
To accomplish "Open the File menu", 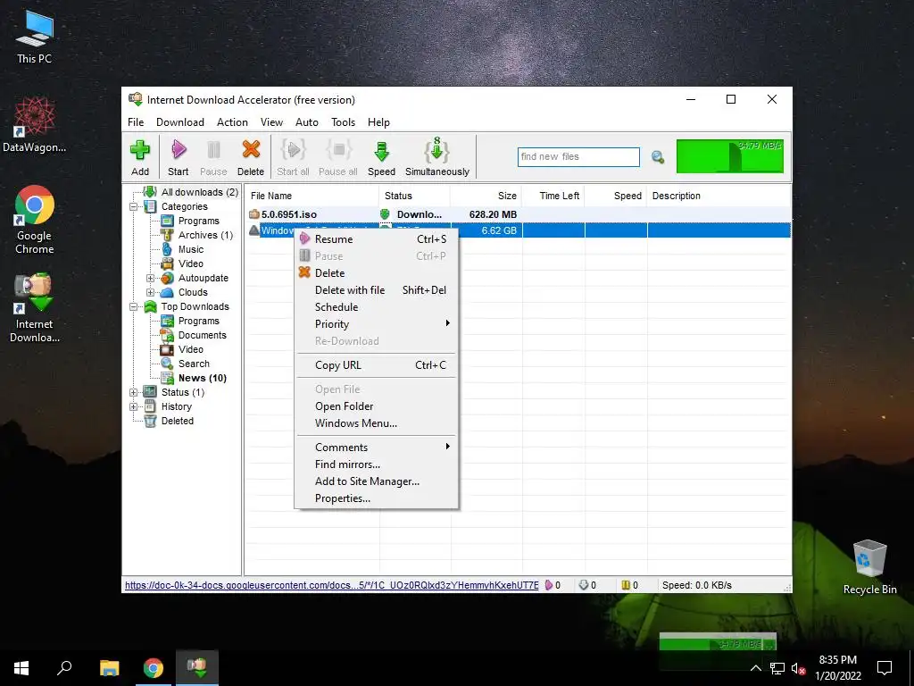I will click(136, 121).
